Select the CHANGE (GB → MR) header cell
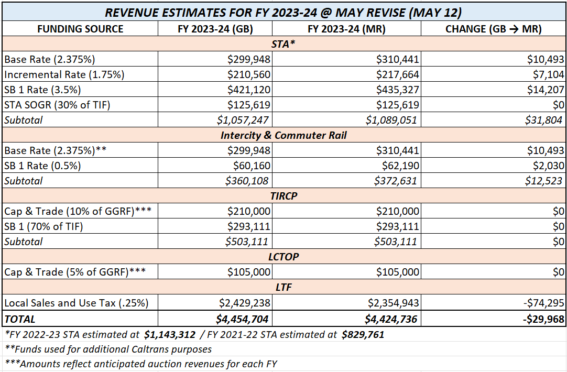The width and height of the screenshot is (567, 372). tap(493, 29)
